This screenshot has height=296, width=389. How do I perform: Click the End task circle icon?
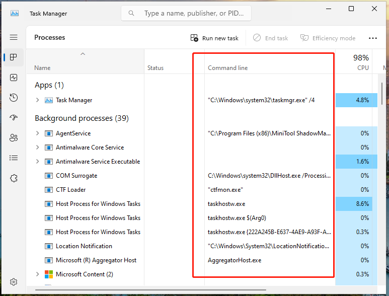pyautogui.click(x=257, y=38)
